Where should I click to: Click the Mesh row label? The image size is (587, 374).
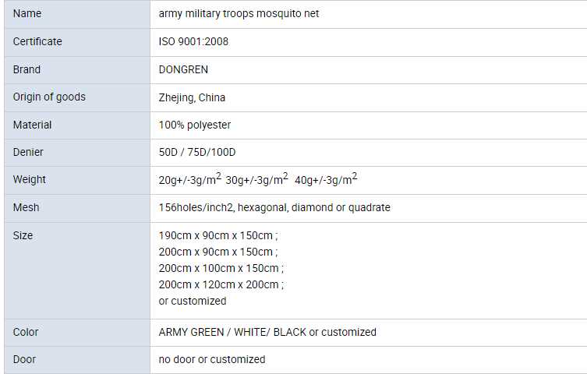[x=27, y=208]
